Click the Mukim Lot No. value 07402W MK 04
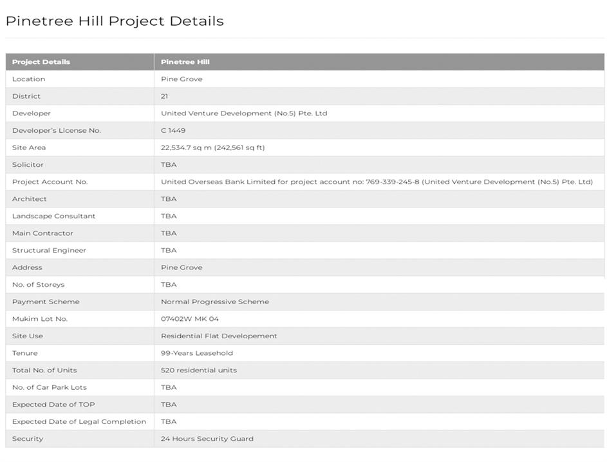The height and width of the screenshot is (462, 607). pyautogui.click(x=190, y=319)
